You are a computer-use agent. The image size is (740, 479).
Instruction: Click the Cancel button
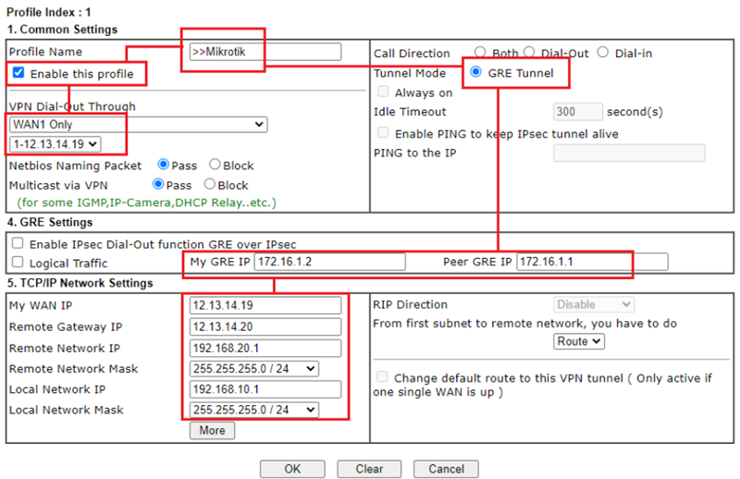[x=446, y=469]
